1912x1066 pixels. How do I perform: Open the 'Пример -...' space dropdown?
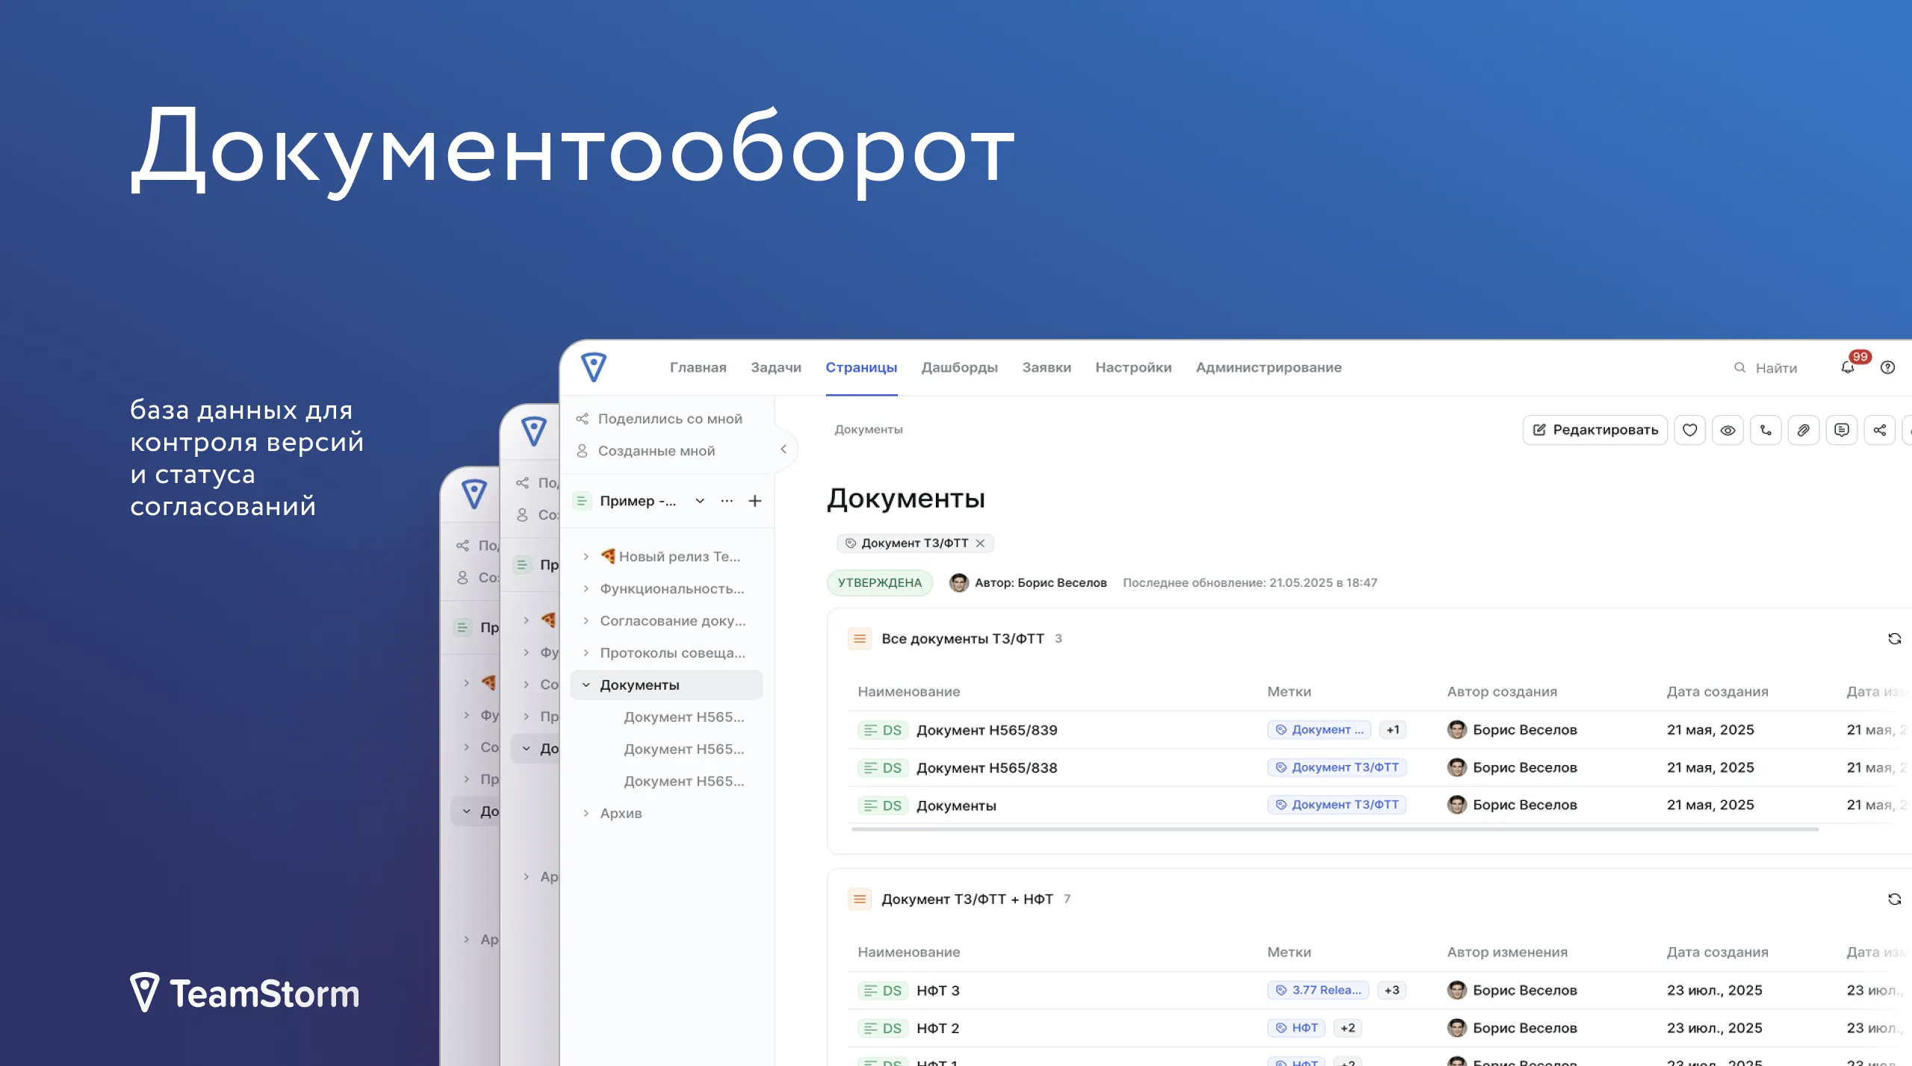pos(699,501)
